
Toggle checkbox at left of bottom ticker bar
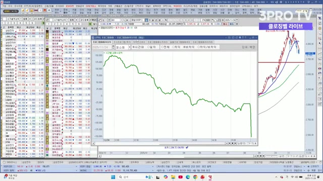point(4,162)
